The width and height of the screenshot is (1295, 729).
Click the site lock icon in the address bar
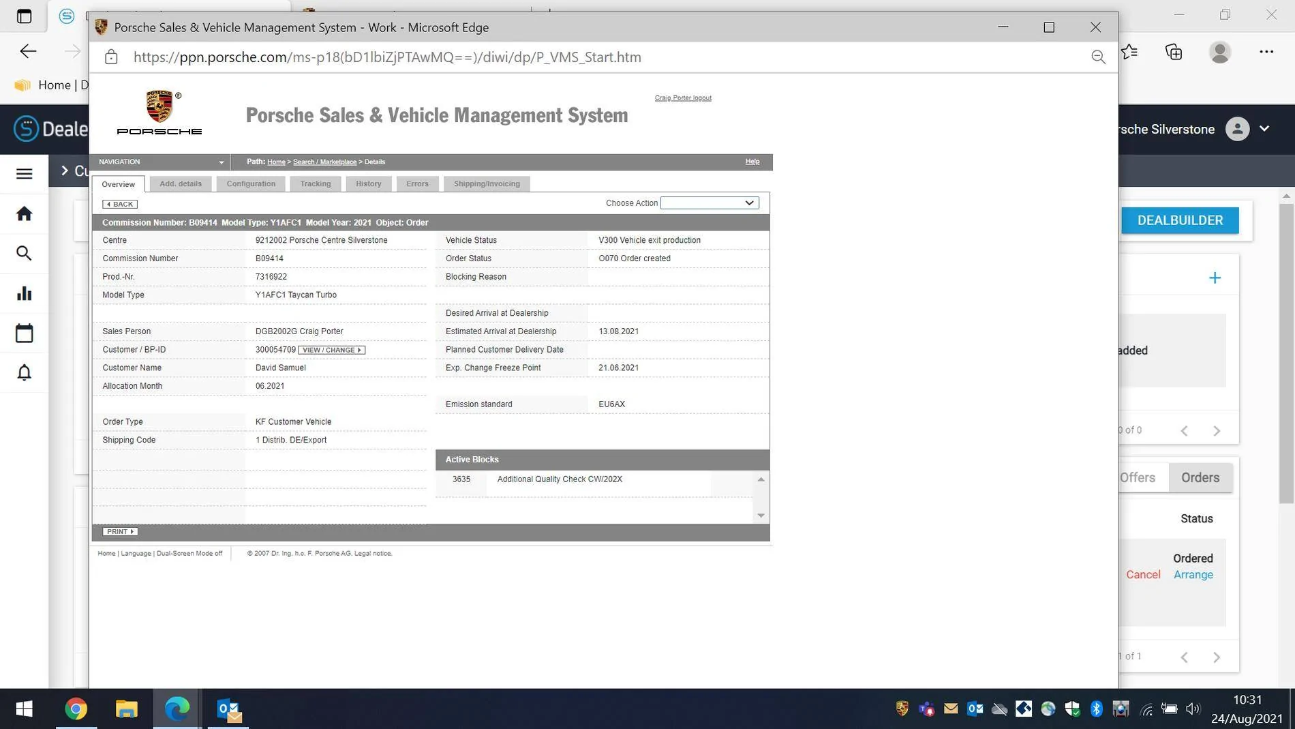coord(111,57)
